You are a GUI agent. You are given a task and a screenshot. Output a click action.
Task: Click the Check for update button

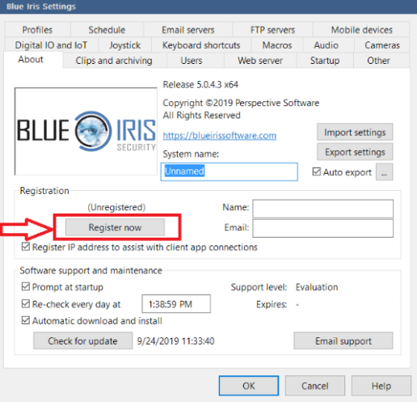[82, 341]
